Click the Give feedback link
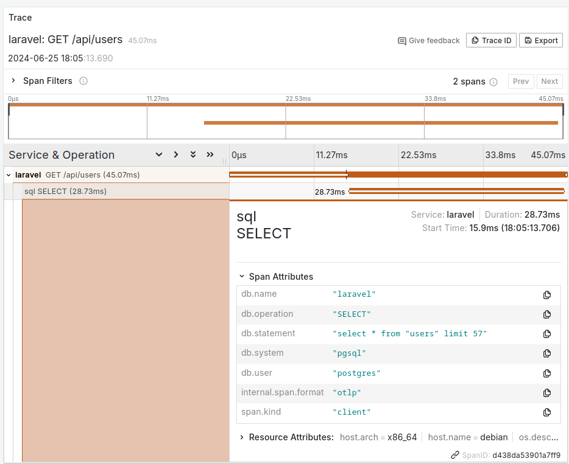This screenshot has width=569, height=464. 429,41
